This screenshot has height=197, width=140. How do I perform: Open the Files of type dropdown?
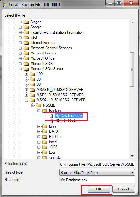click(97, 173)
